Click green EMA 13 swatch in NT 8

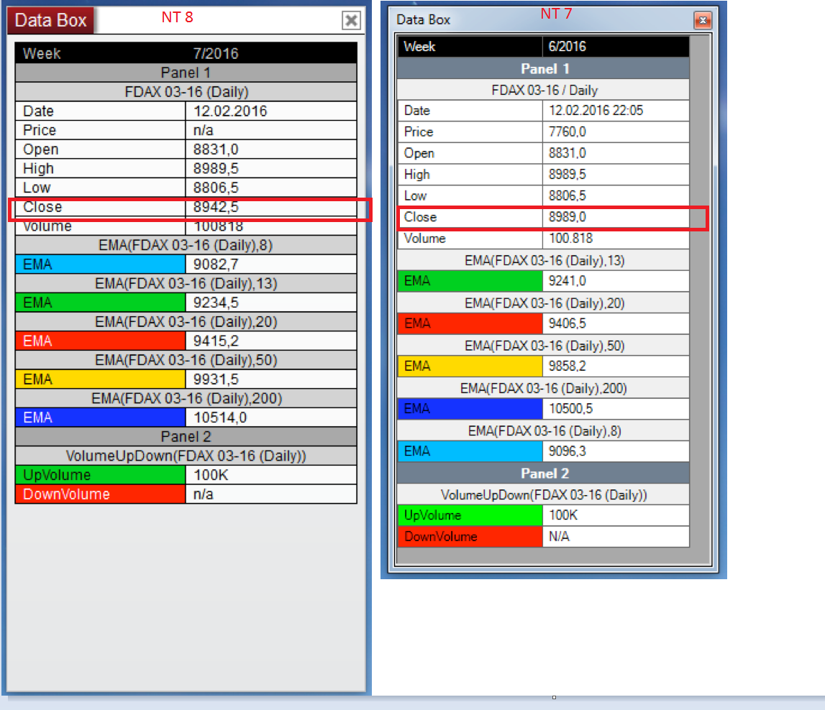pos(101,303)
